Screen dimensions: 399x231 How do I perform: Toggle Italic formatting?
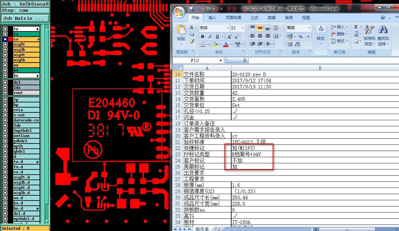pyautogui.click(x=210, y=37)
